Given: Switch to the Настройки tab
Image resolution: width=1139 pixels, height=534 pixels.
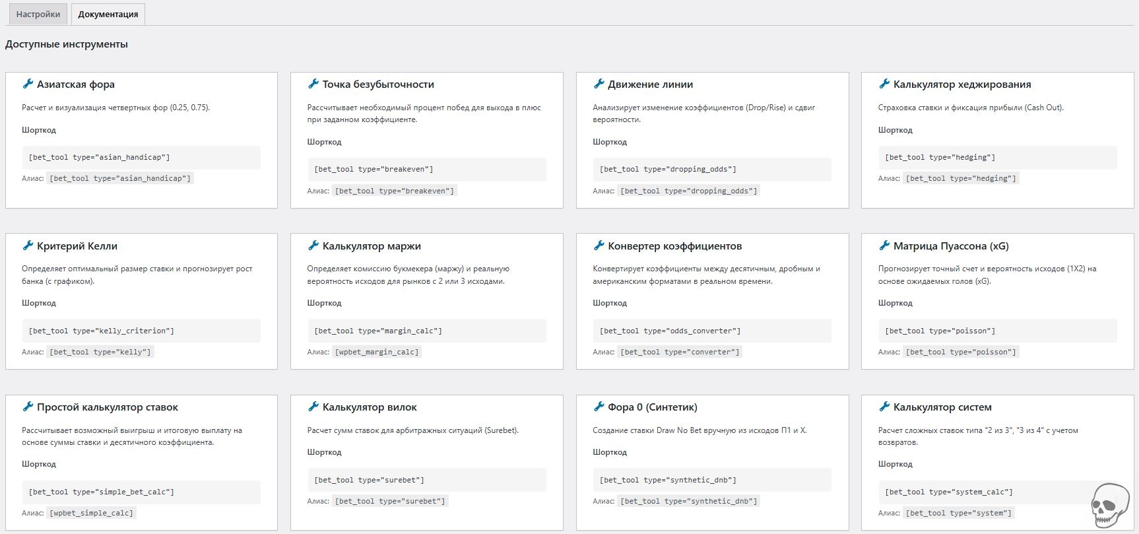Looking at the screenshot, I should coord(38,14).
